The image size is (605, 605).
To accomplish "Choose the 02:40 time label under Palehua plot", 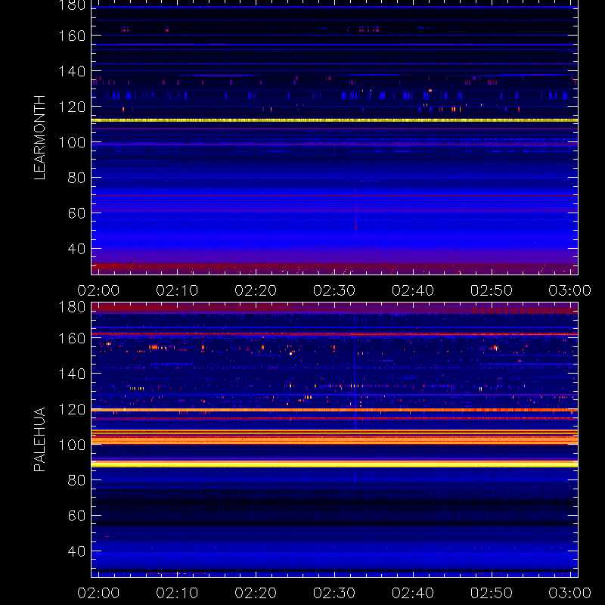I will pyautogui.click(x=413, y=593).
